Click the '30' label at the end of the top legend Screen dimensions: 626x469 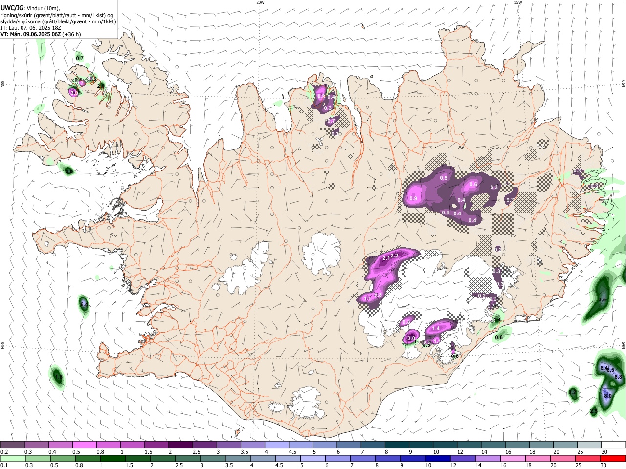point(605,452)
